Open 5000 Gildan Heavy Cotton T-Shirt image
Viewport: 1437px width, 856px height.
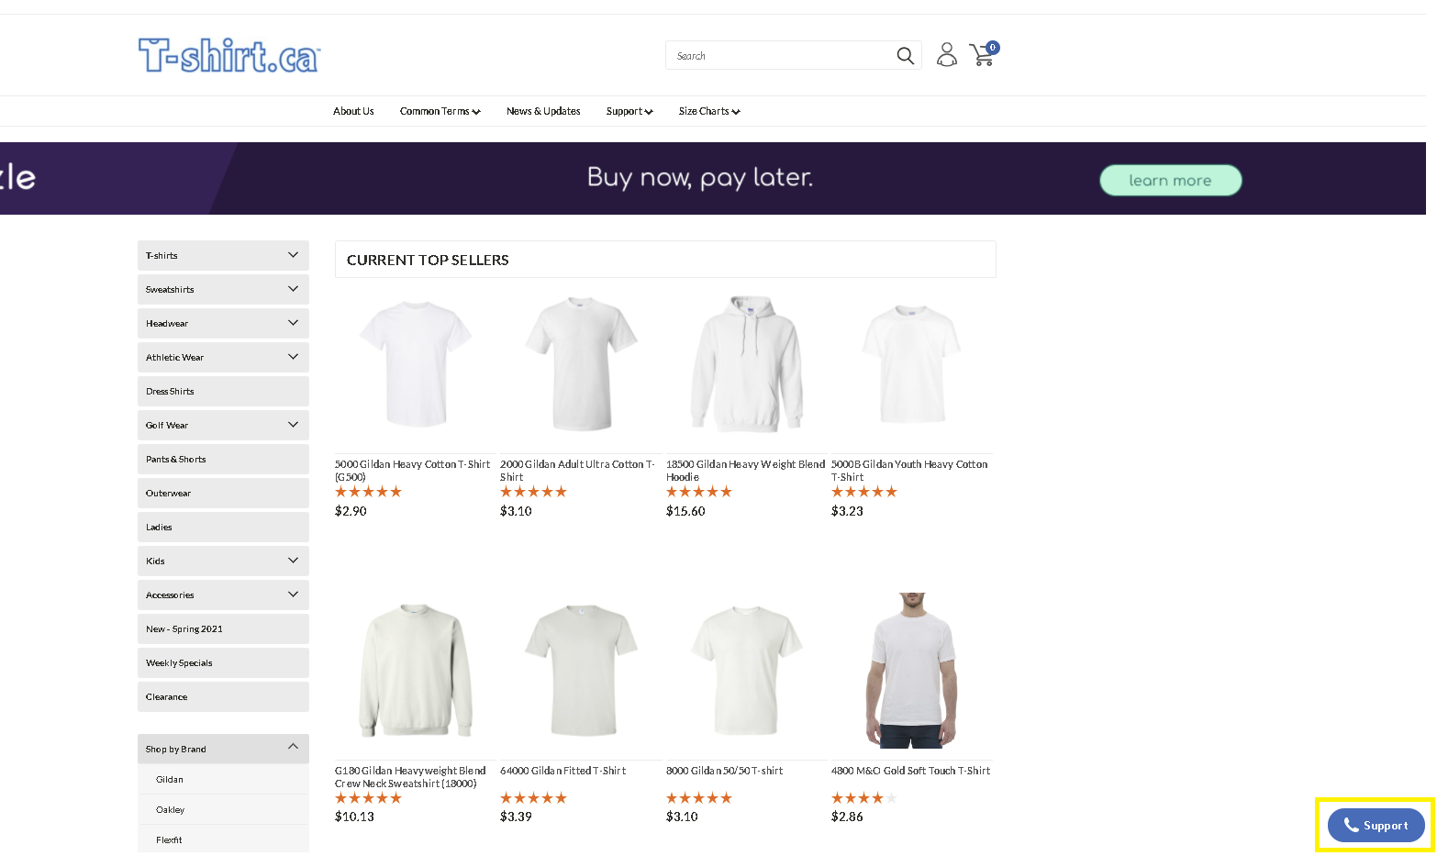click(415, 364)
